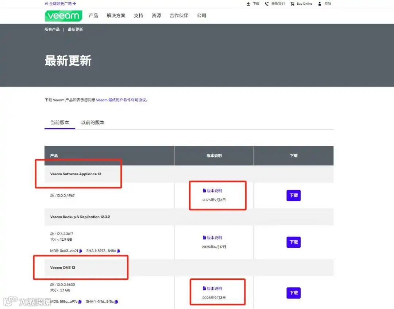Select the 当前版本 tab
This screenshot has width=394, height=309.
click(x=60, y=123)
